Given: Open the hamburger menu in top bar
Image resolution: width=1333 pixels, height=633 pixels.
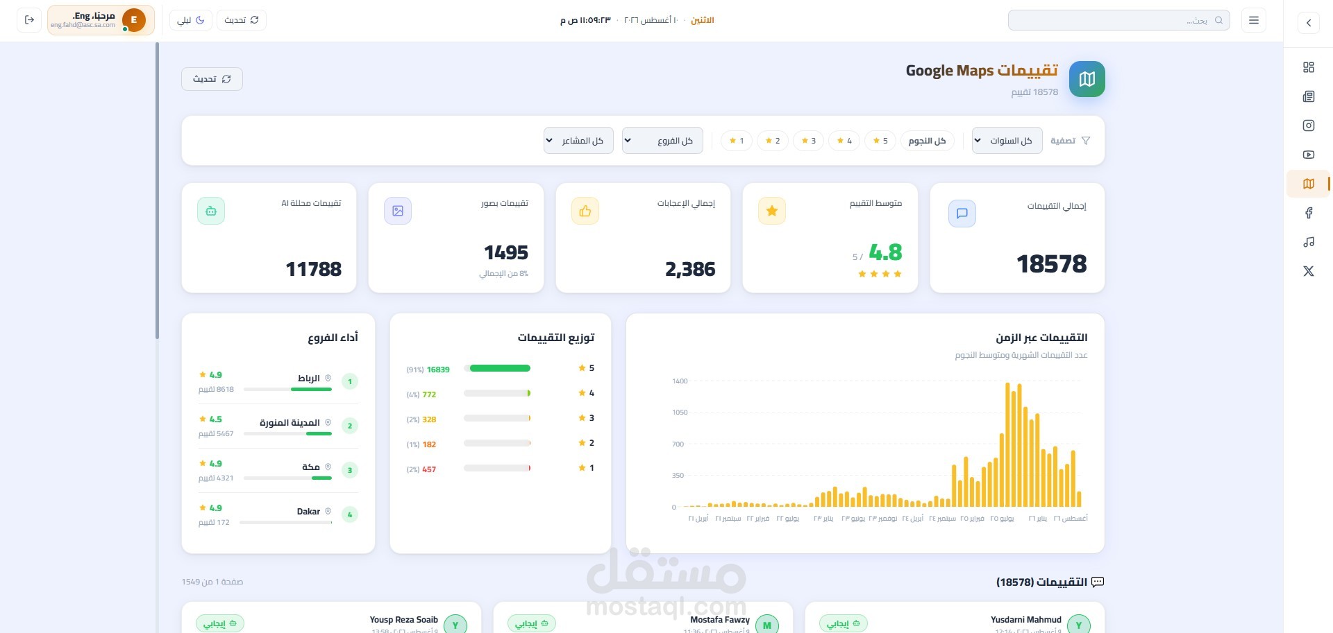Looking at the screenshot, I should click(1254, 20).
